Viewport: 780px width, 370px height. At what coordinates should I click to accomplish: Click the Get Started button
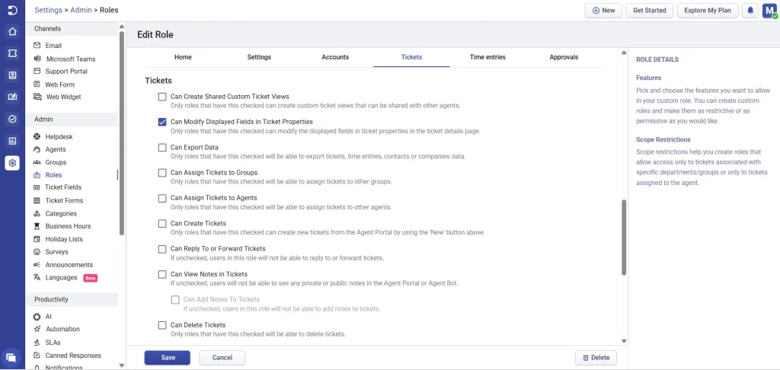point(650,11)
